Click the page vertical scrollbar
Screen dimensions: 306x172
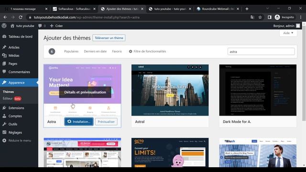click(304, 73)
